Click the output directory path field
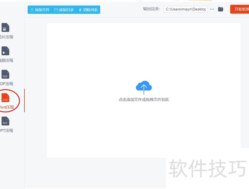 186,9
